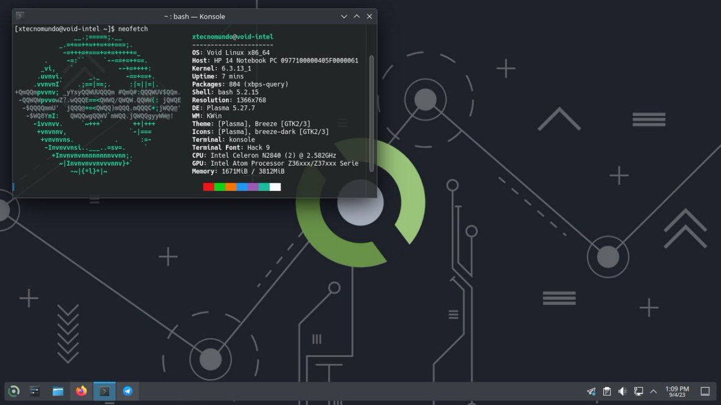Image resolution: width=721 pixels, height=405 pixels.
Task: Open the system settings taskbar icon
Action: [35, 391]
